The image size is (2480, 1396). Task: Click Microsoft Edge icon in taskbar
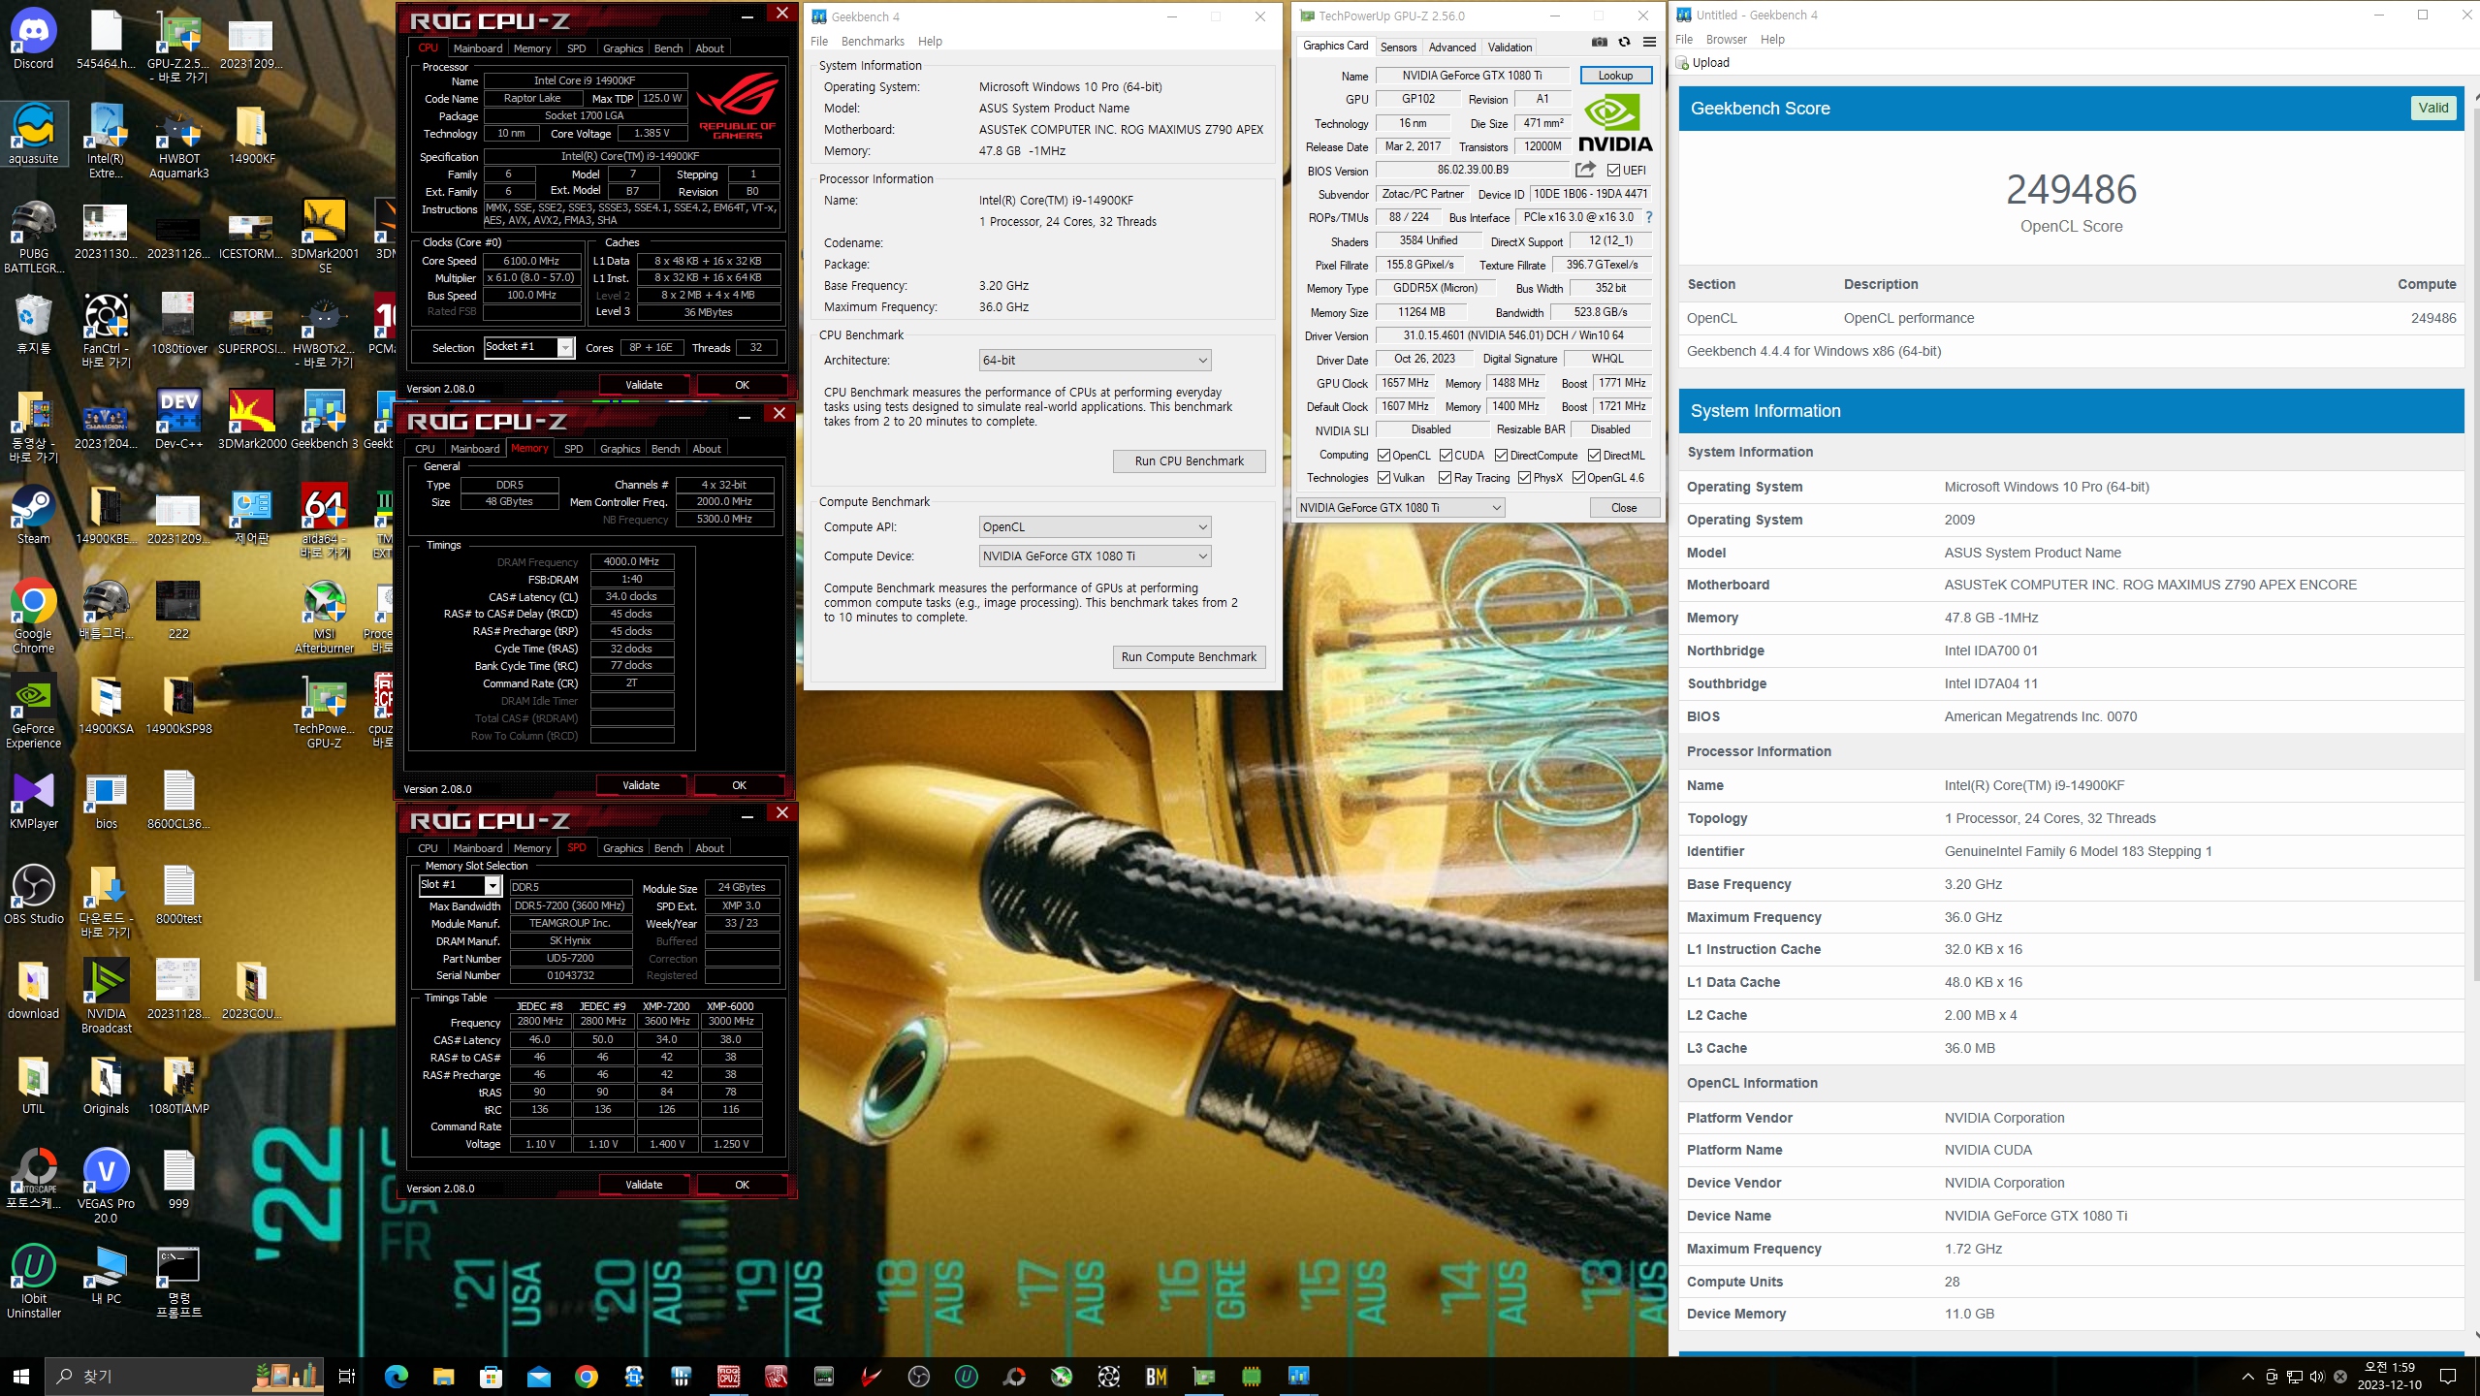pyautogui.click(x=396, y=1376)
